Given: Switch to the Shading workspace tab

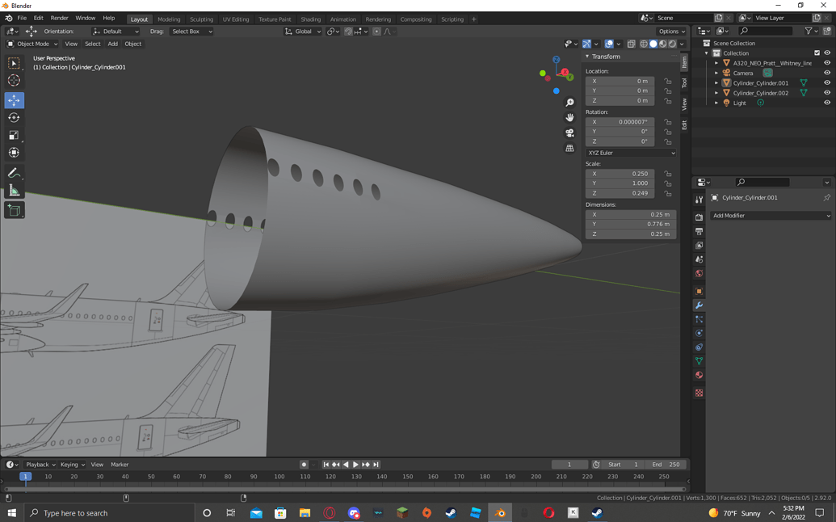Looking at the screenshot, I should pos(310,19).
